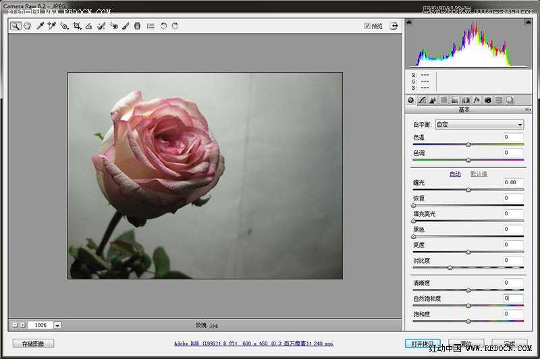This screenshot has width=540, height=359.
Task: Click the 亮度 brightness slider handle
Action: (468, 252)
